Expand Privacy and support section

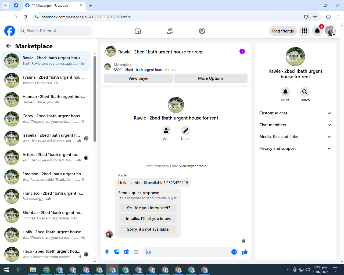coord(295,149)
